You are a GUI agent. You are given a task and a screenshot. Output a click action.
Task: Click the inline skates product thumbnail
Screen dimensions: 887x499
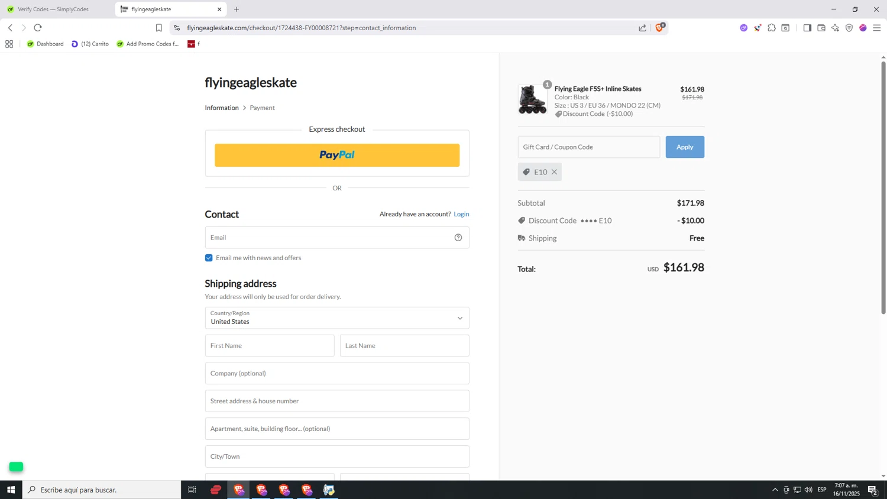click(532, 99)
